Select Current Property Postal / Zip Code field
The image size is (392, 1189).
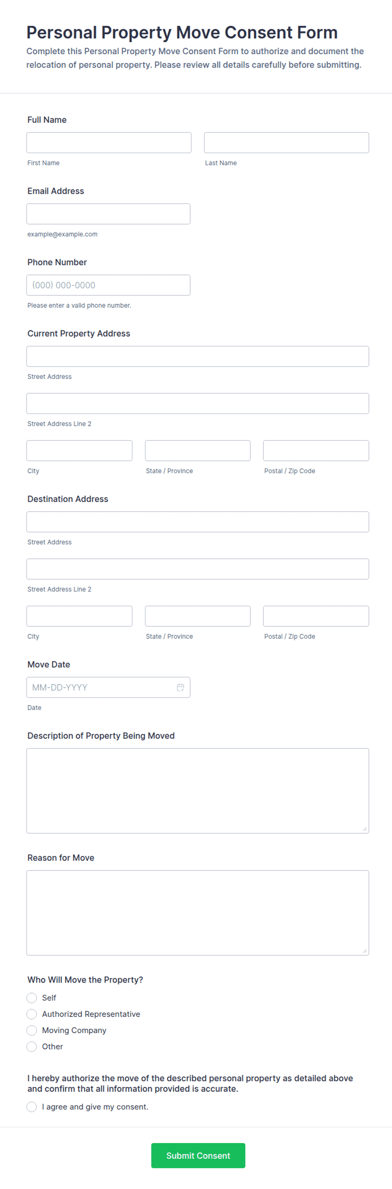pyautogui.click(x=316, y=451)
